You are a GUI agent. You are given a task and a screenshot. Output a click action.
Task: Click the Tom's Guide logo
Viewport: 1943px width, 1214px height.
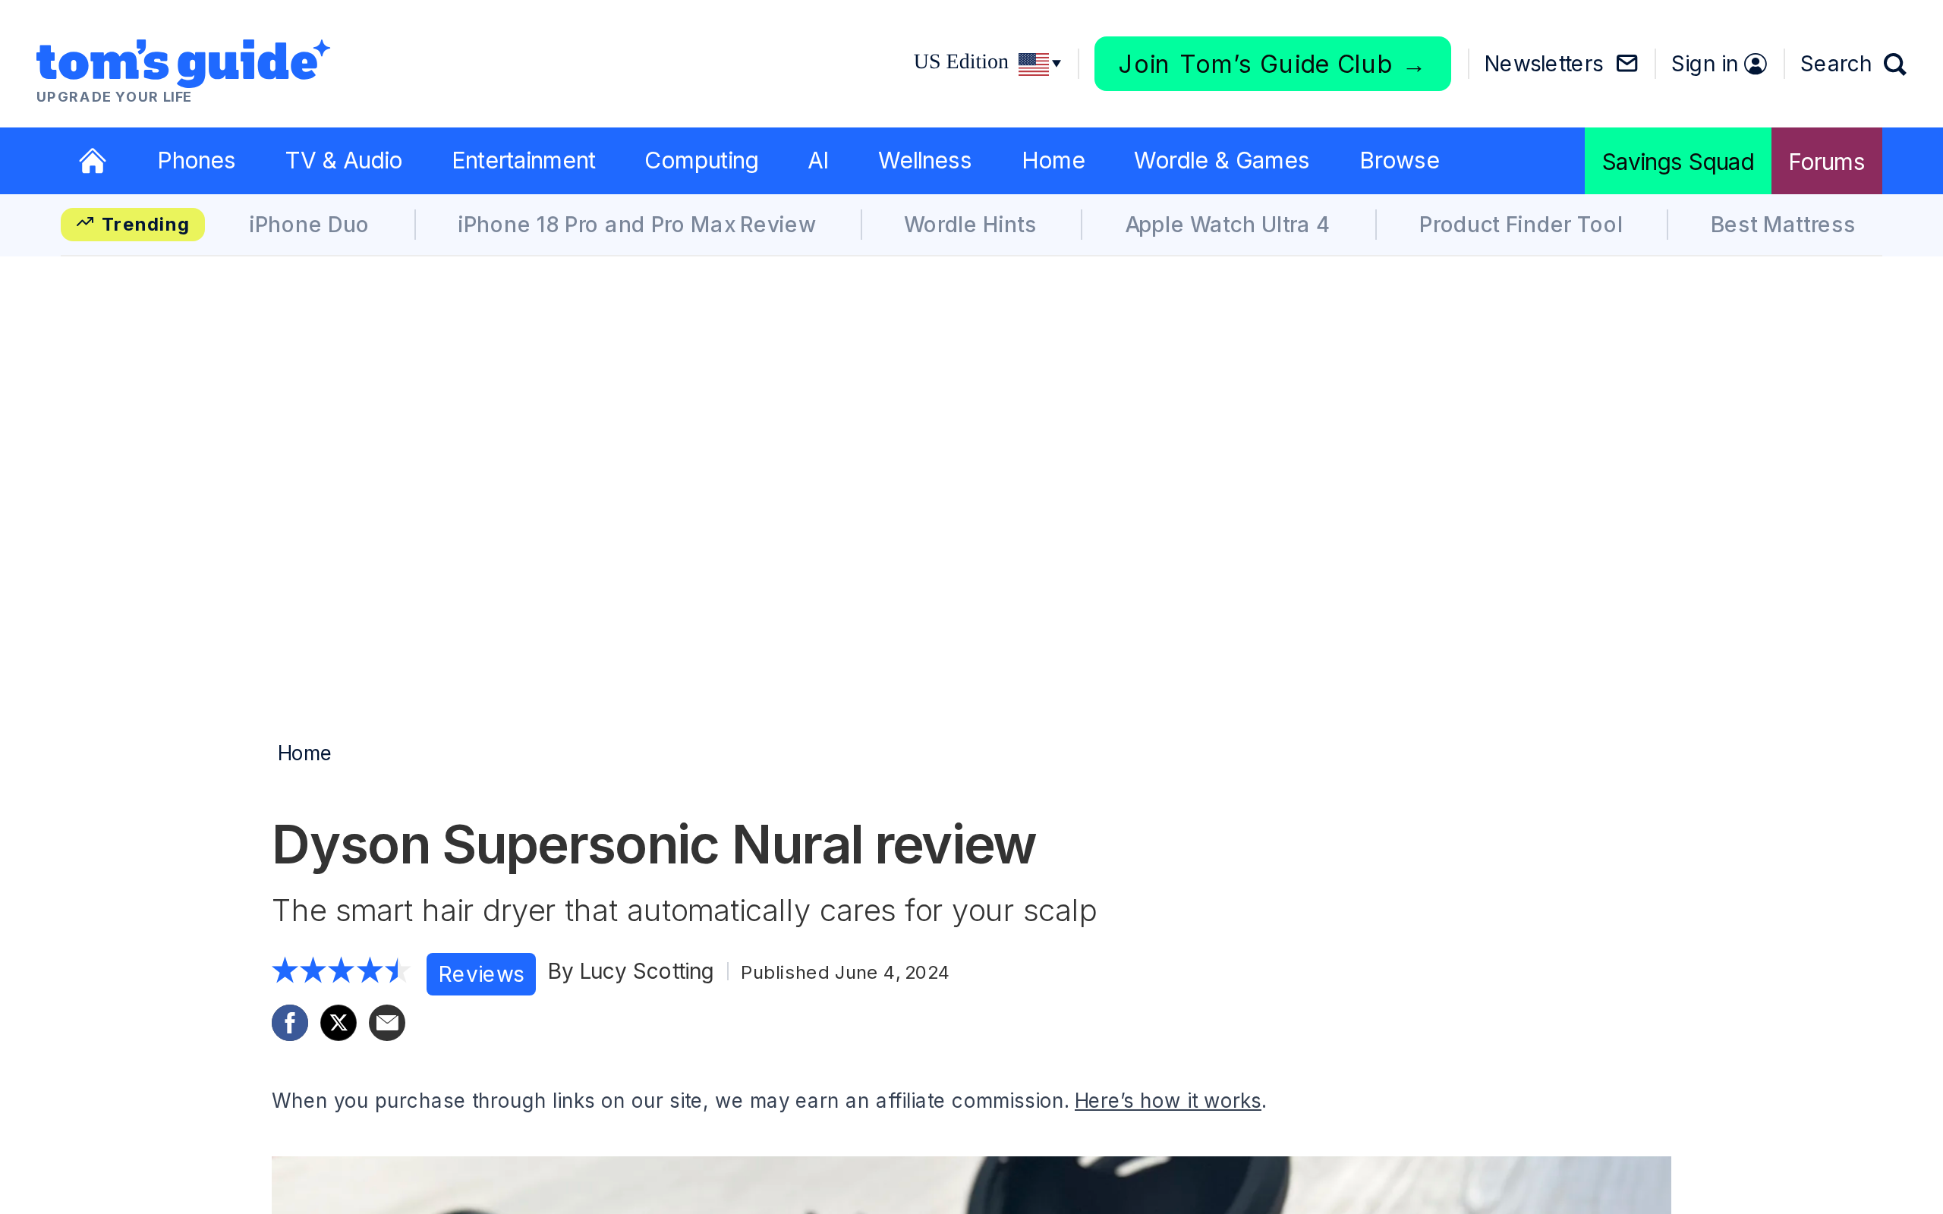(183, 71)
